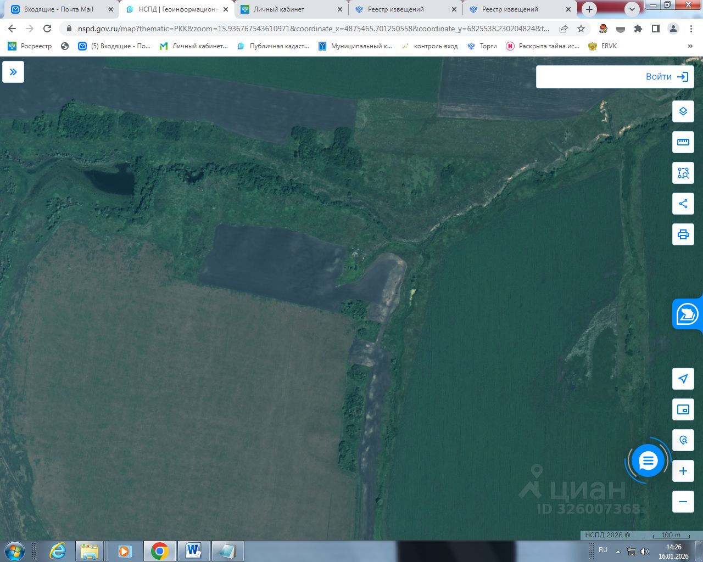The width and height of the screenshot is (703, 562).
Task: Open the Extensions puzzle menu
Action: tap(638, 29)
